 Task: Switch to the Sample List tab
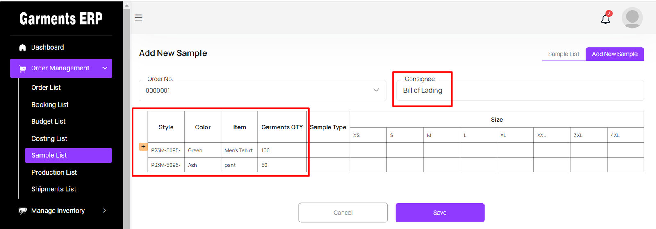tap(563, 54)
